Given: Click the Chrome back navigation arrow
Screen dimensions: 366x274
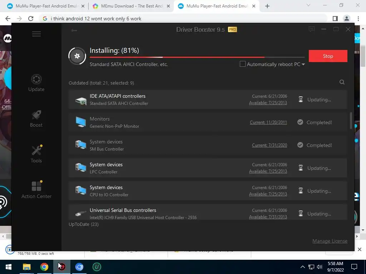Looking at the screenshot, I should (x=8, y=19).
